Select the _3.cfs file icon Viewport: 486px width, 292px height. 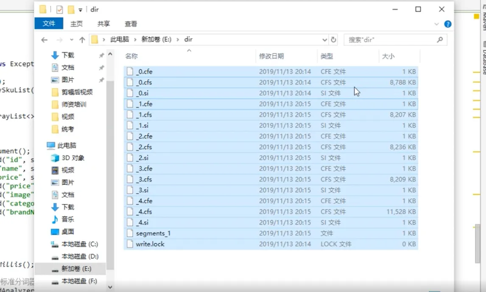[x=130, y=180]
